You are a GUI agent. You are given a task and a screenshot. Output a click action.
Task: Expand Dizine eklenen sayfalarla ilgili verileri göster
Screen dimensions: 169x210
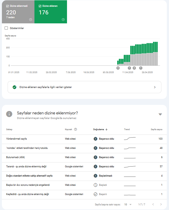point(85,87)
